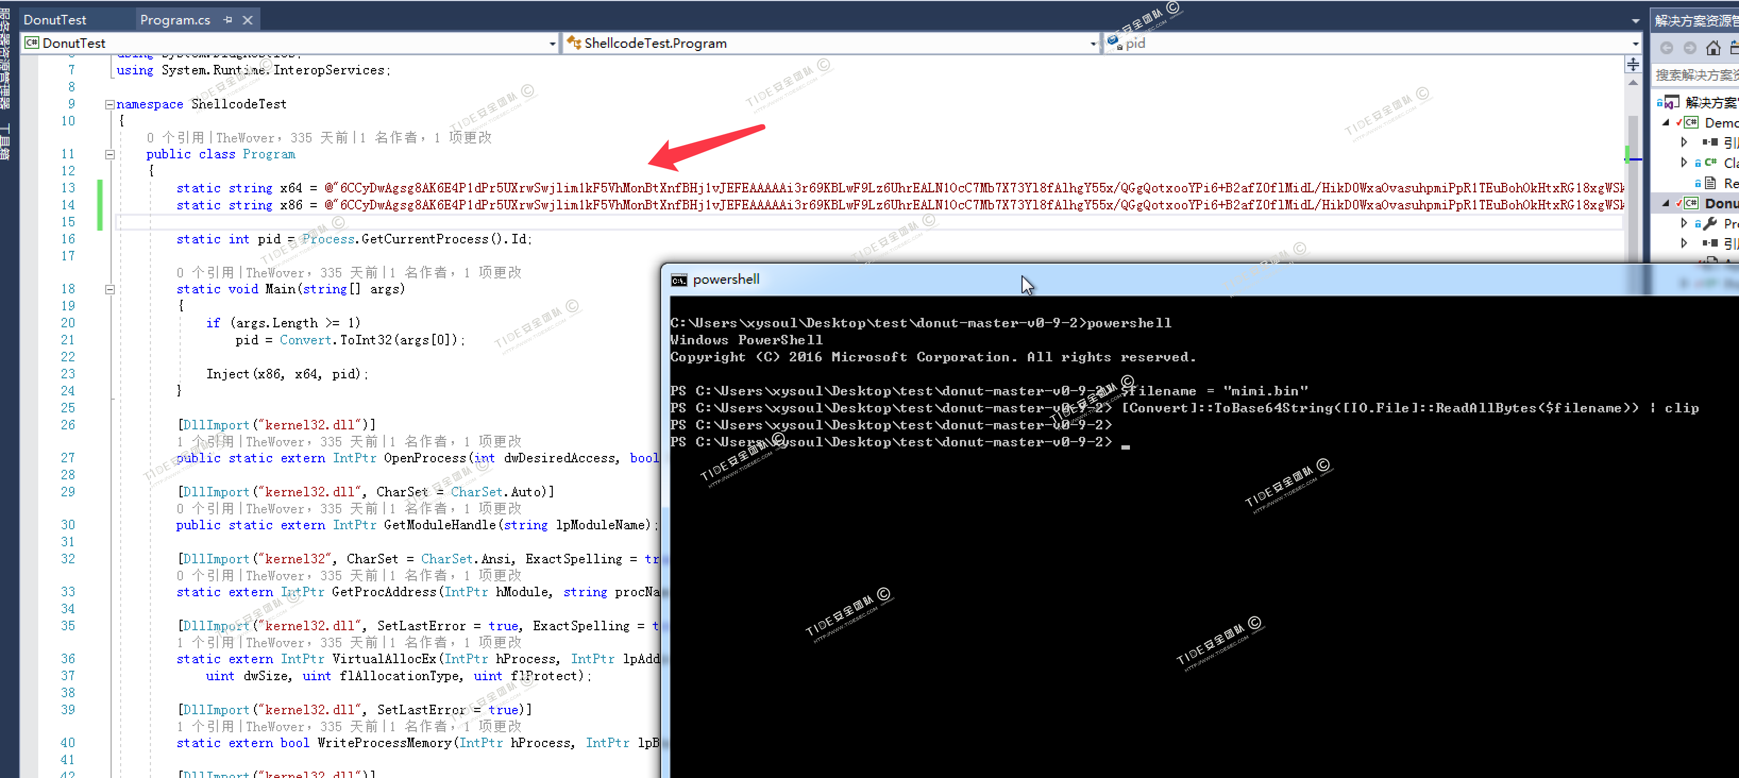Click the Forward arrow in Solution Explorer

(x=1690, y=47)
